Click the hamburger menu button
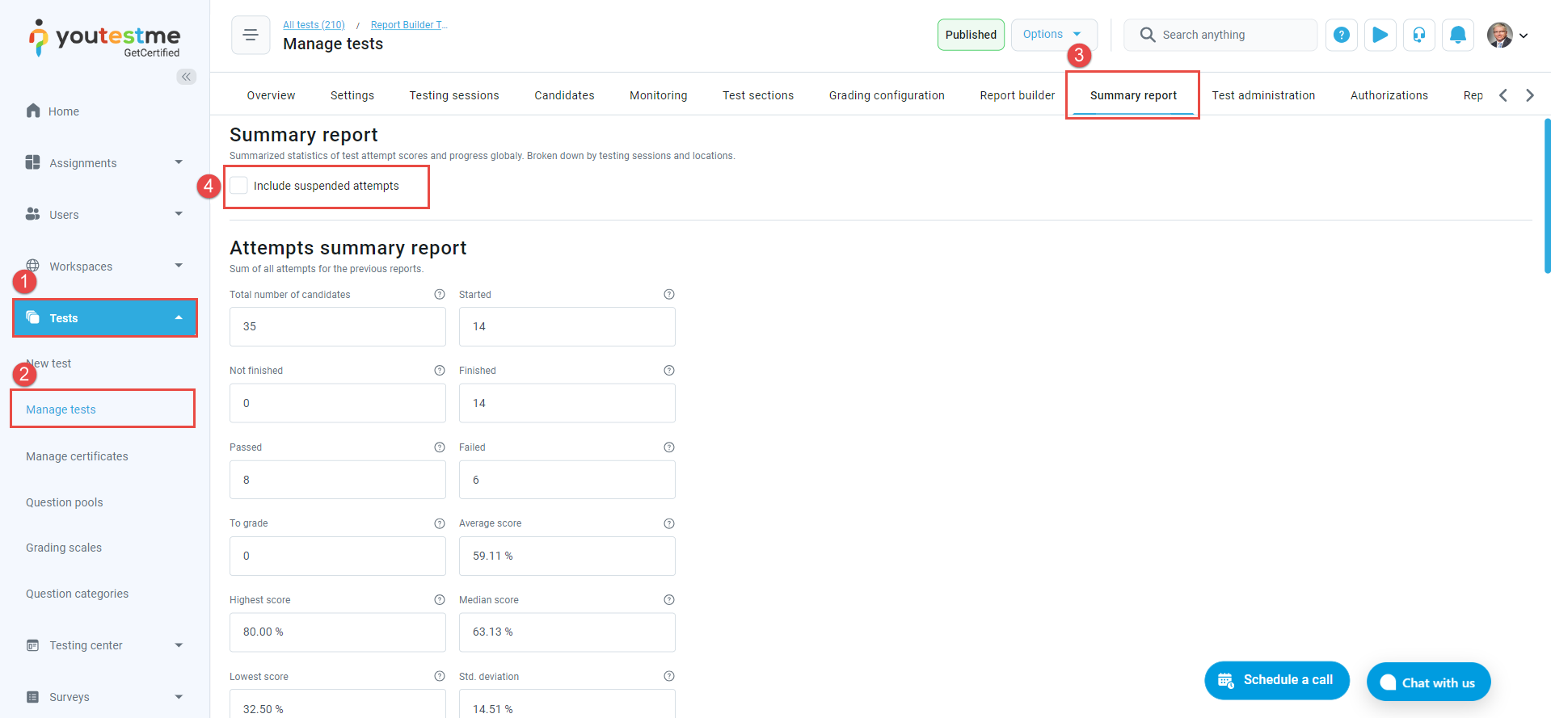This screenshot has height=718, width=1551. tap(251, 35)
